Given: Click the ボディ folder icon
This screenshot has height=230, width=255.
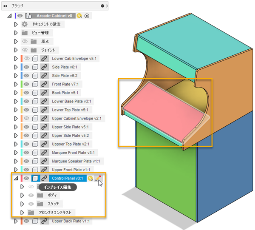Looking at the screenshot, I should 40,195.
